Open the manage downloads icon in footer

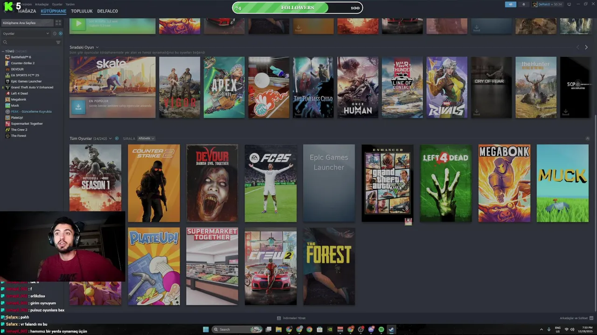279,318
